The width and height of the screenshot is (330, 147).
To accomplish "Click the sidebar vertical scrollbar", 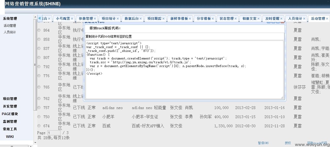I will click(35, 65).
